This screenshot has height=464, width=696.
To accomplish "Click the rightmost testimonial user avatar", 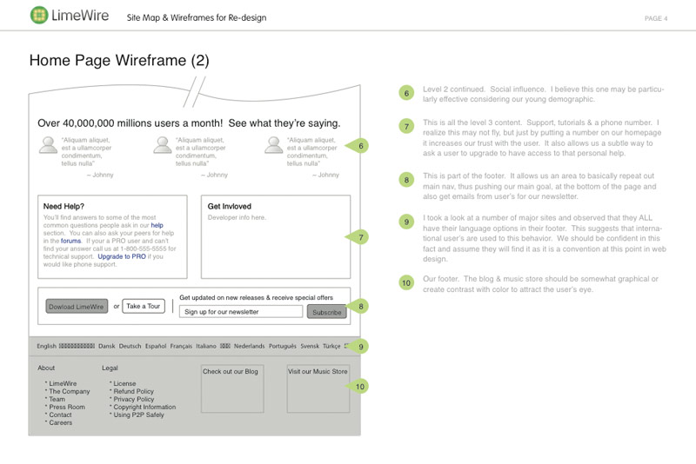I will (x=274, y=145).
